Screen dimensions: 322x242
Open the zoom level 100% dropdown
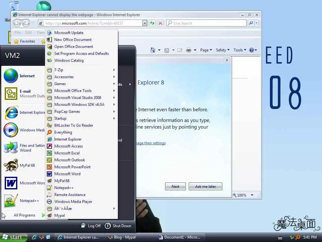(x=252, y=195)
